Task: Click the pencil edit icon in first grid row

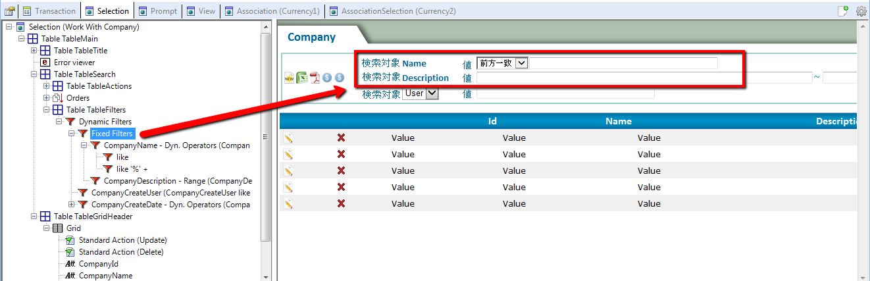Action: [x=288, y=138]
